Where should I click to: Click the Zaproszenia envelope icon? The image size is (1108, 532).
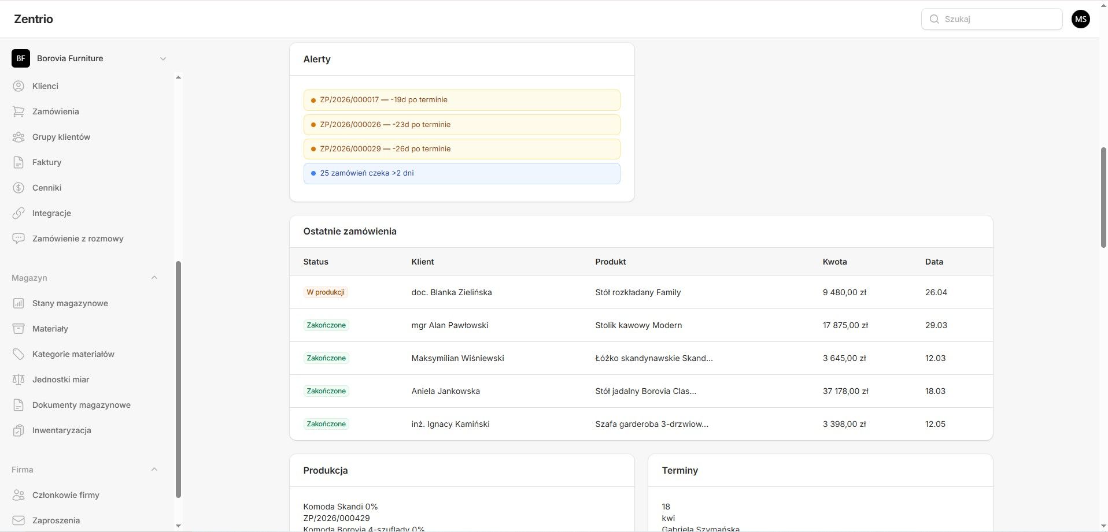click(x=19, y=520)
